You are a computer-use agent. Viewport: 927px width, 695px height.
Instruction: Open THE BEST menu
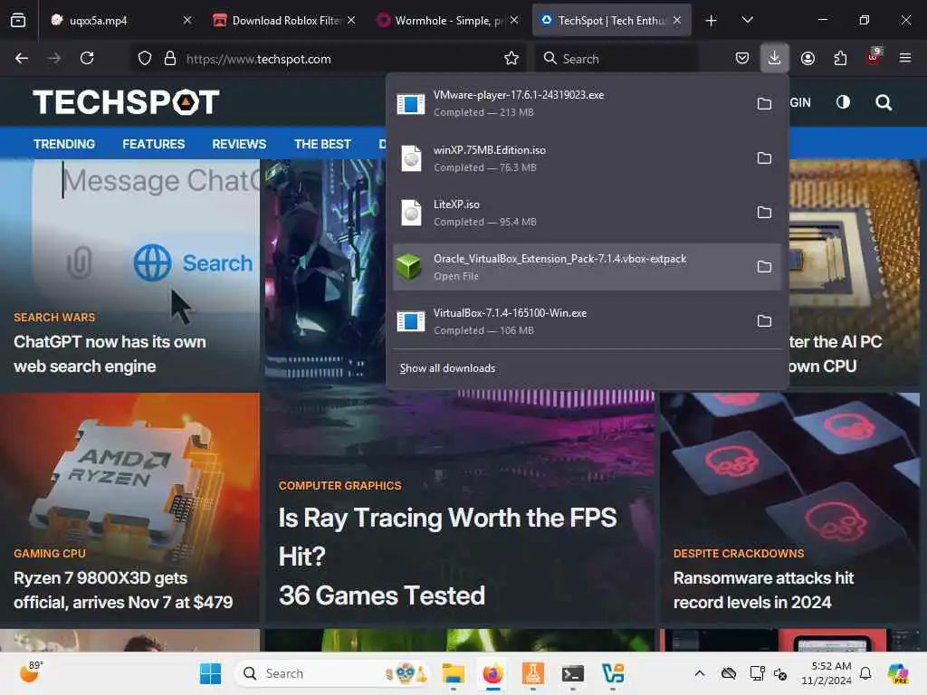coord(323,144)
